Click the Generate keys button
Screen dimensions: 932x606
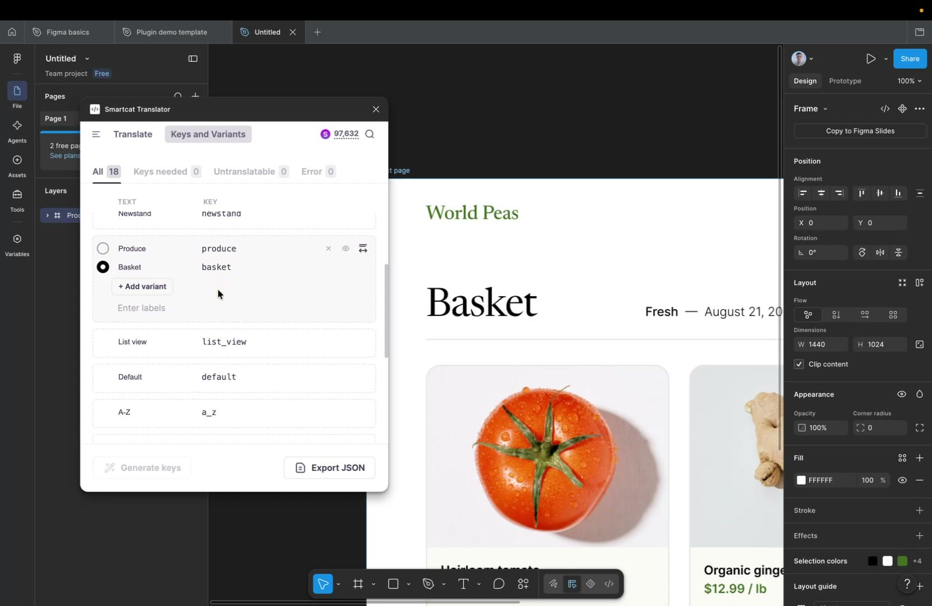tap(142, 468)
